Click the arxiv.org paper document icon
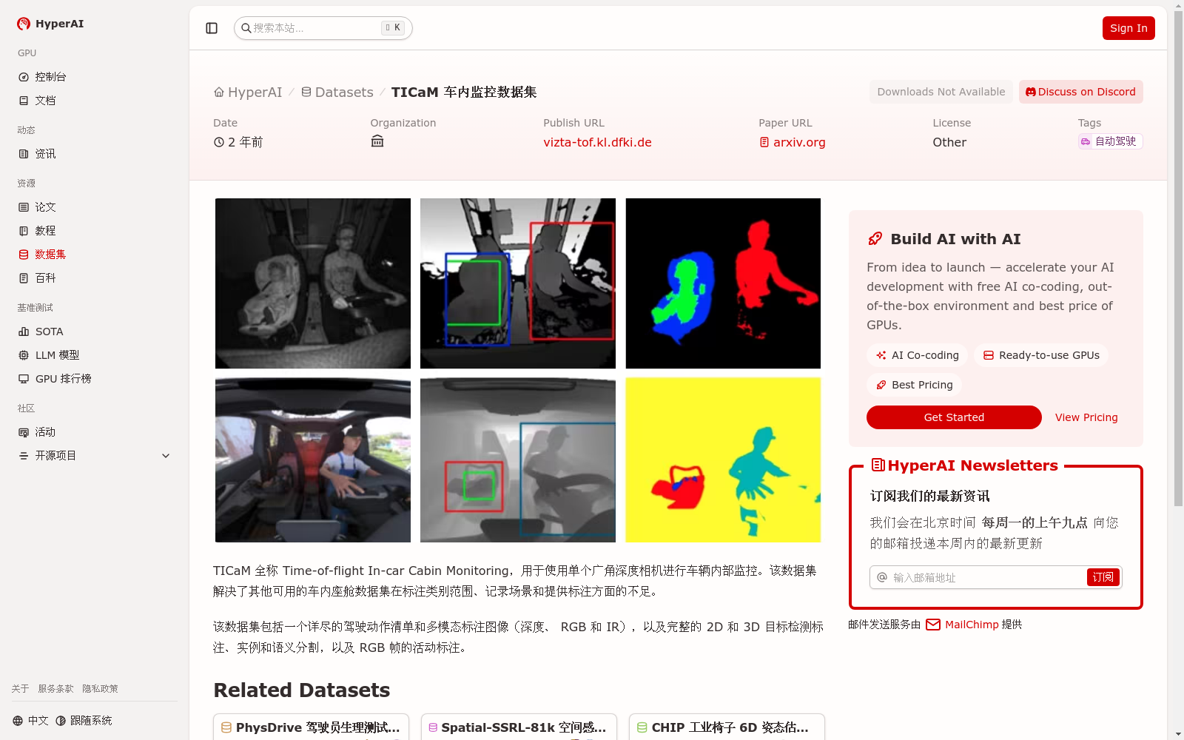This screenshot has height=740, width=1184. coord(764,142)
